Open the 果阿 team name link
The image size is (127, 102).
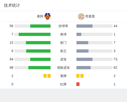(x=40, y=16)
